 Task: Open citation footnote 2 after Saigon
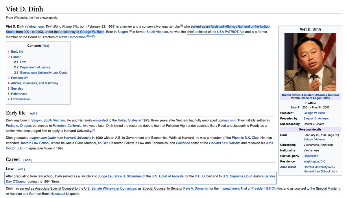(130, 31)
